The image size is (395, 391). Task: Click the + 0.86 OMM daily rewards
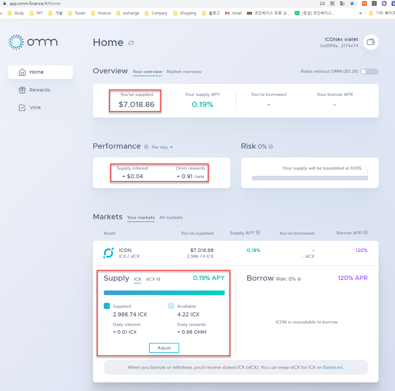point(192,332)
